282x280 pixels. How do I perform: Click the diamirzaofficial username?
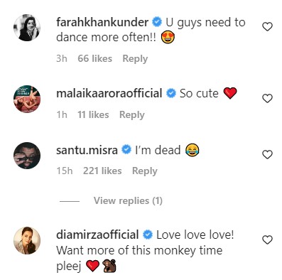[x=97, y=235]
